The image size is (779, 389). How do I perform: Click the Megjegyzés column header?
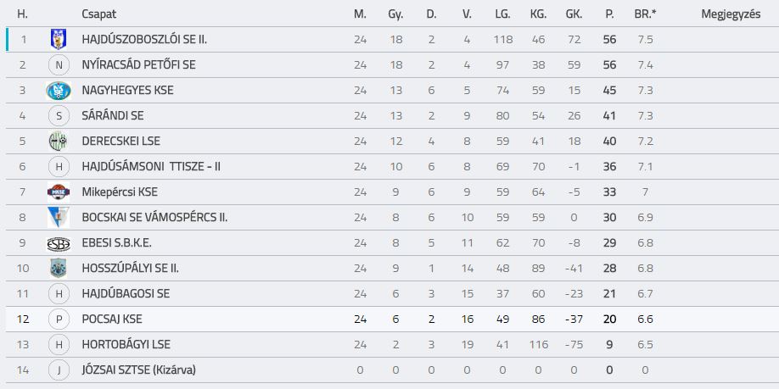(731, 14)
